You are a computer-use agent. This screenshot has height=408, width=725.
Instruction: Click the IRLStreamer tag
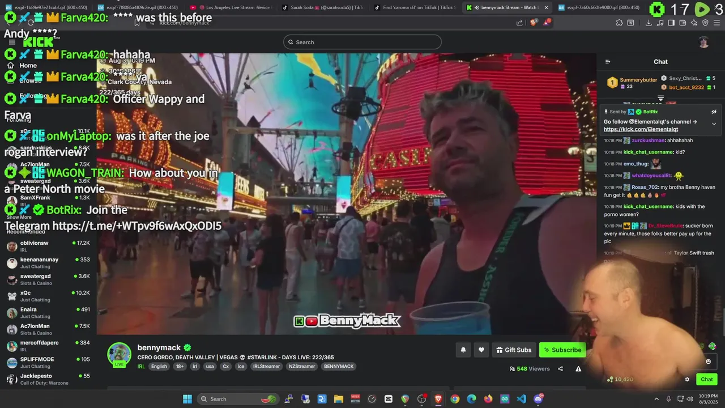pyautogui.click(x=266, y=367)
